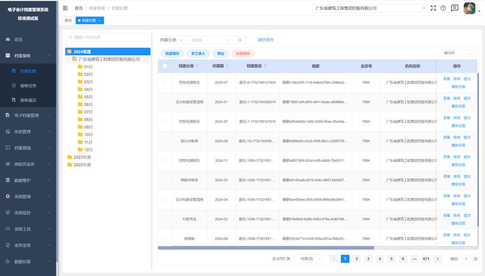Click the 首页 dashboard icon in the sidebar

tap(8, 39)
